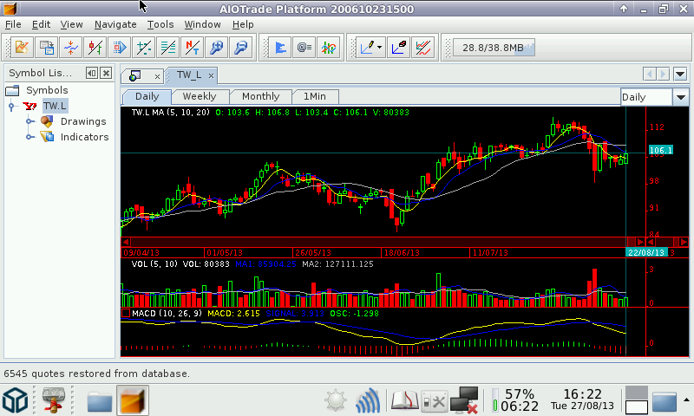The width and height of the screenshot is (694, 416).
Task: Close the Symbol List panel
Action: (106, 73)
